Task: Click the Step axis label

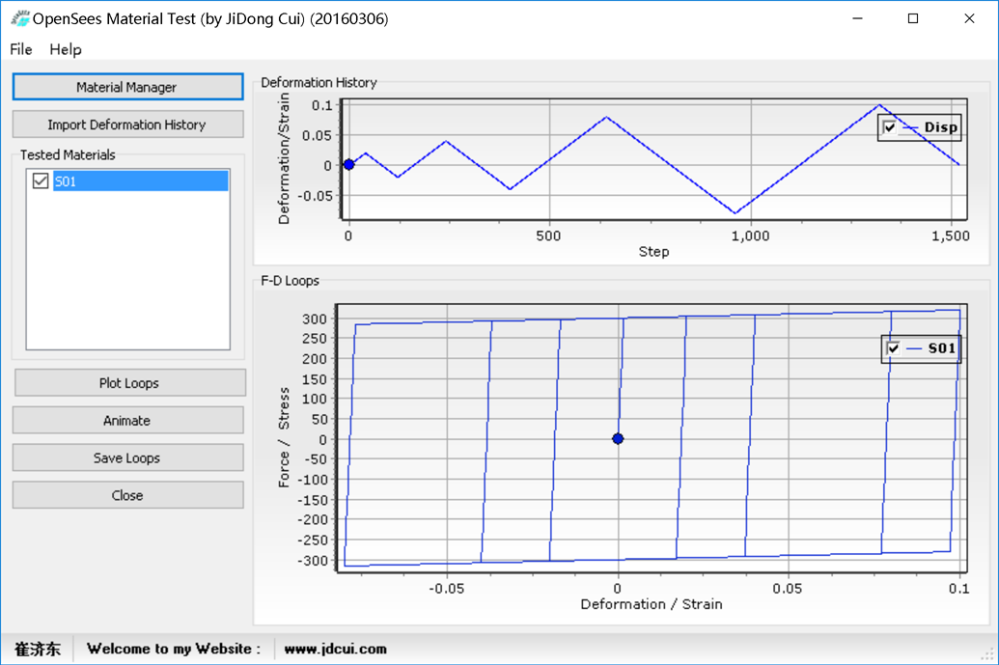Action: pos(653,252)
